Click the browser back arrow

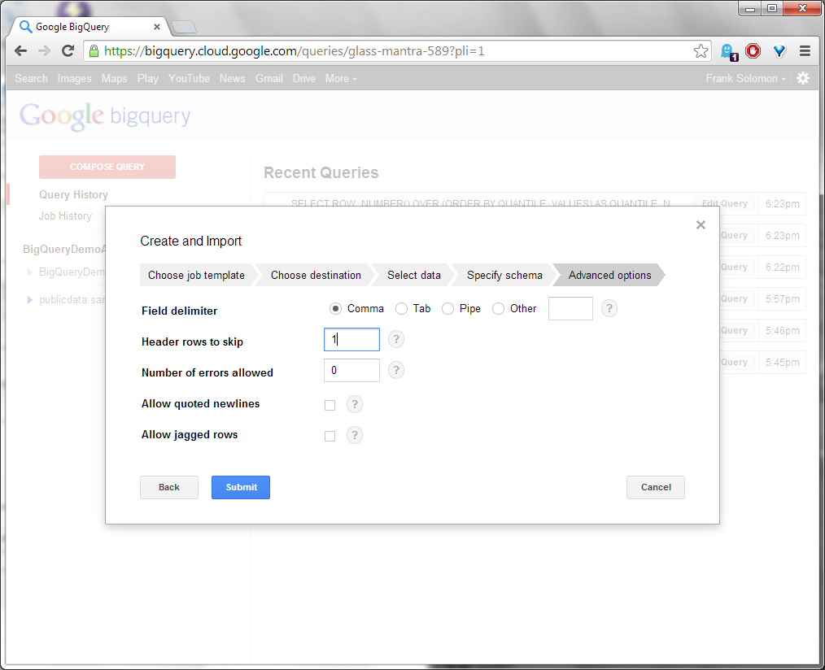20,51
